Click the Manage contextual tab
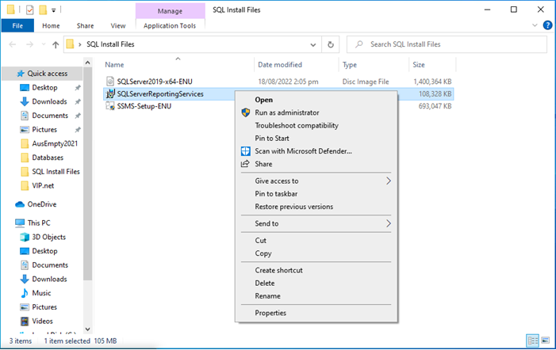Screen dimensions: 556x350 pos(170,11)
